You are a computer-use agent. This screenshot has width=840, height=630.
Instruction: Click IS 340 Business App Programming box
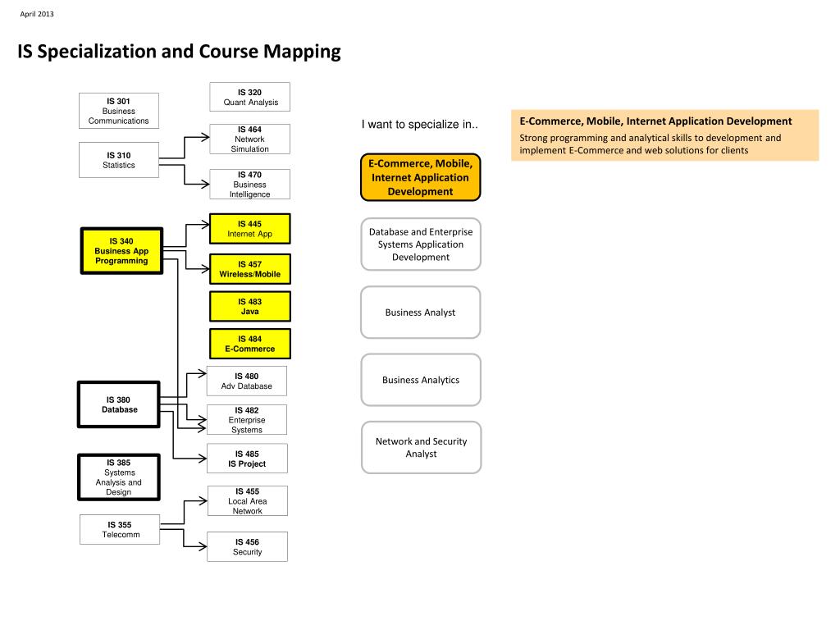coord(121,251)
